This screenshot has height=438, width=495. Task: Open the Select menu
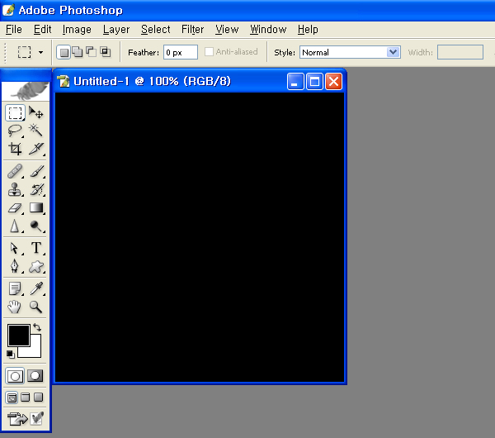(156, 30)
